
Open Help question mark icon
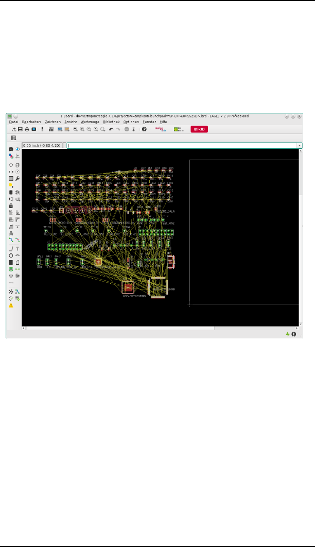pyautogui.click(x=144, y=129)
